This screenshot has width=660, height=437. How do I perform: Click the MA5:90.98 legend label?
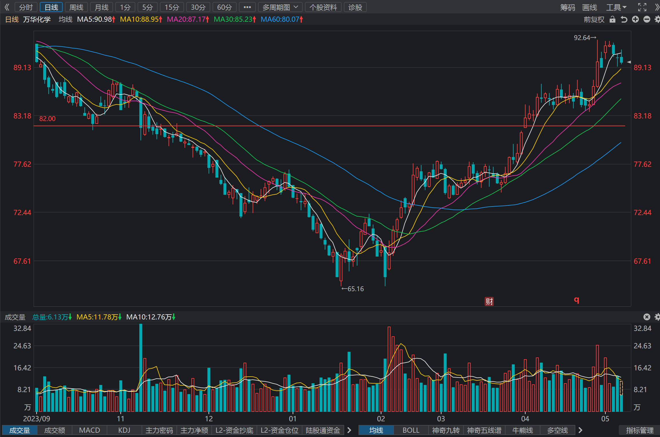[x=96, y=19]
